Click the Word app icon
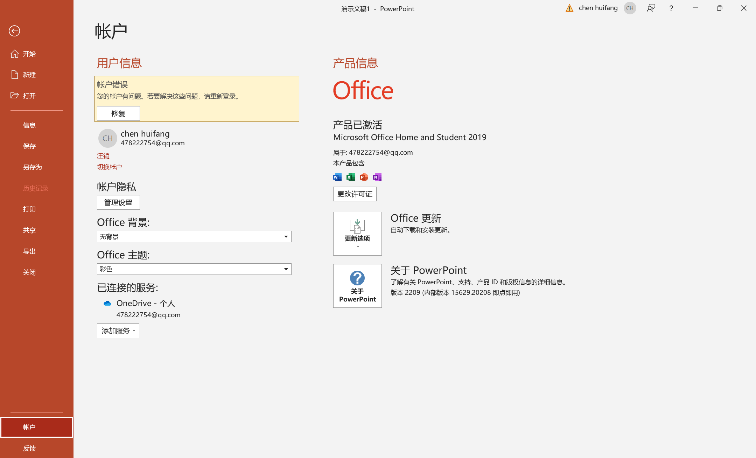The height and width of the screenshot is (458, 756). tap(337, 177)
